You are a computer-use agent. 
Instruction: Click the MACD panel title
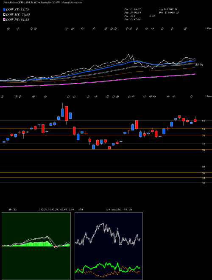12,210
